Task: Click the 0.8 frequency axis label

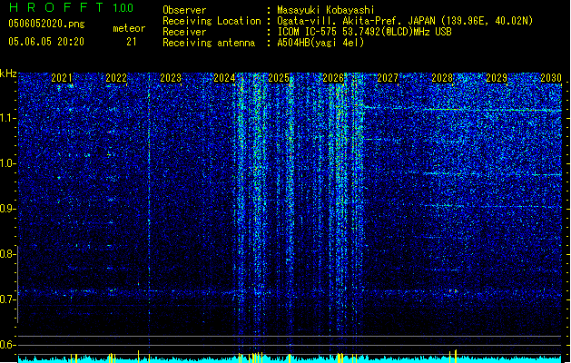Action: [x=7, y=254]
